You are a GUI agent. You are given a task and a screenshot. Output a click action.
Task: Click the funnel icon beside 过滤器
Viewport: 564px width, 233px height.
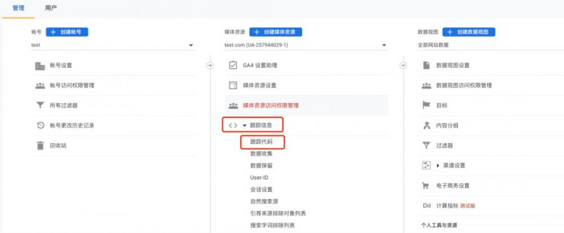(426, 146)
